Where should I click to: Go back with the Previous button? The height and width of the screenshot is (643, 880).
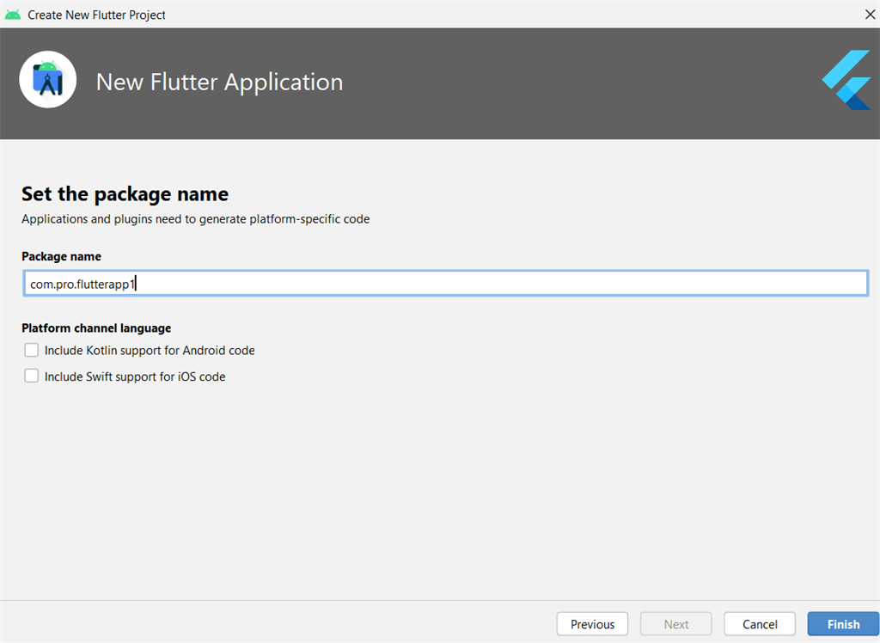coord(592,624)
